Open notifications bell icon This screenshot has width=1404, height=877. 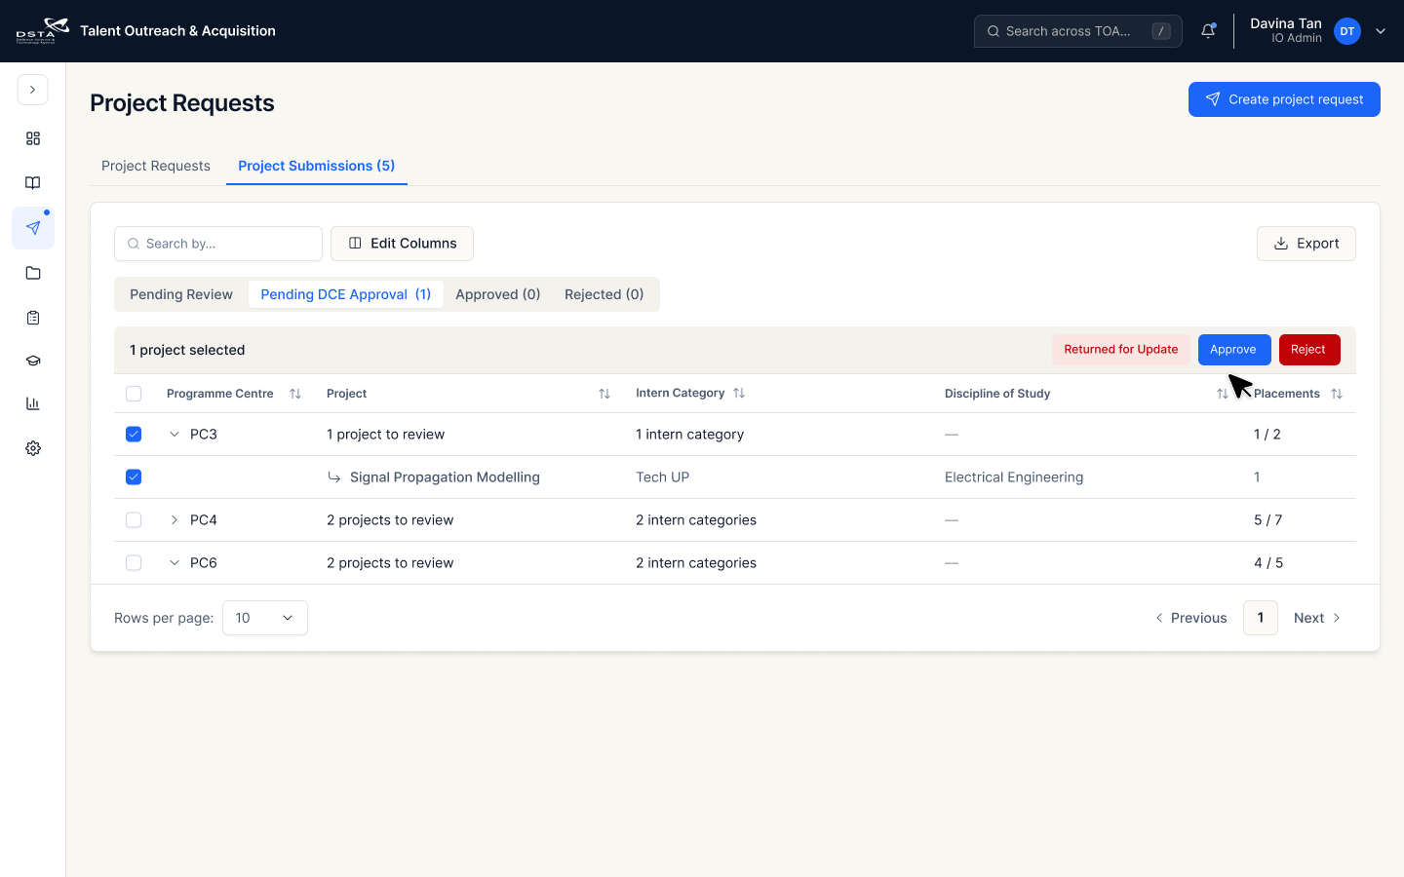point(1208,31)
